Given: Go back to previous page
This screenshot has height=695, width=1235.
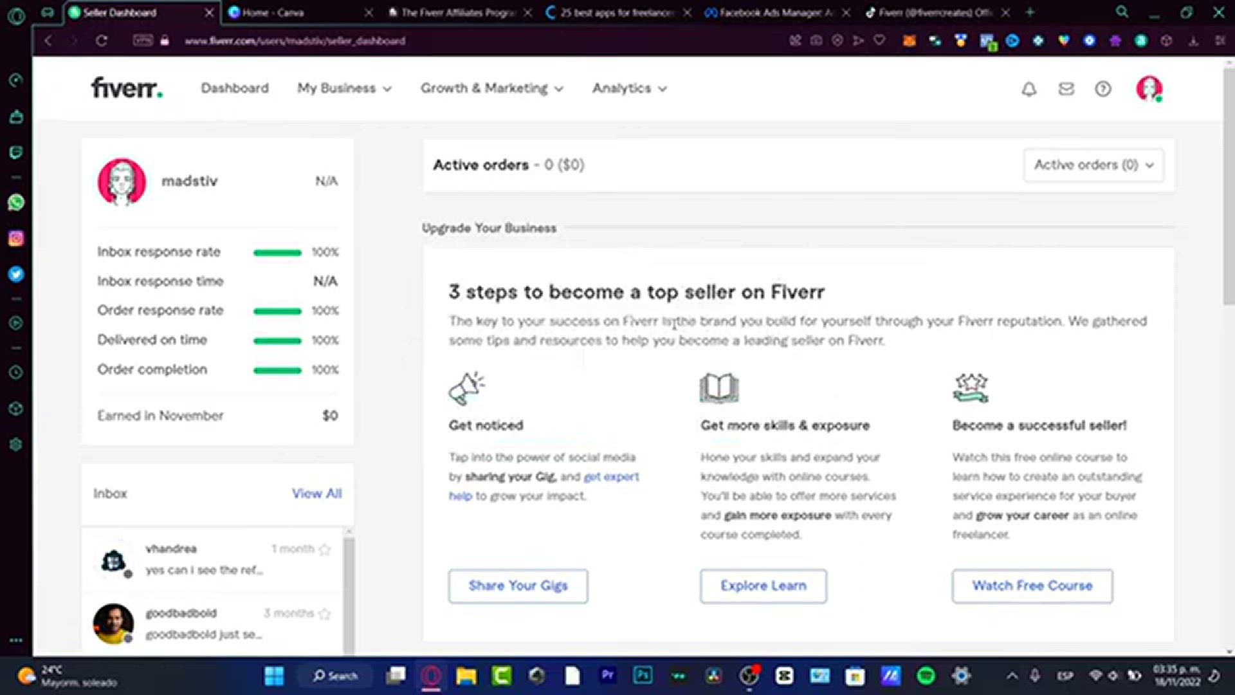Looking at the screenshot, I should 48,41.
